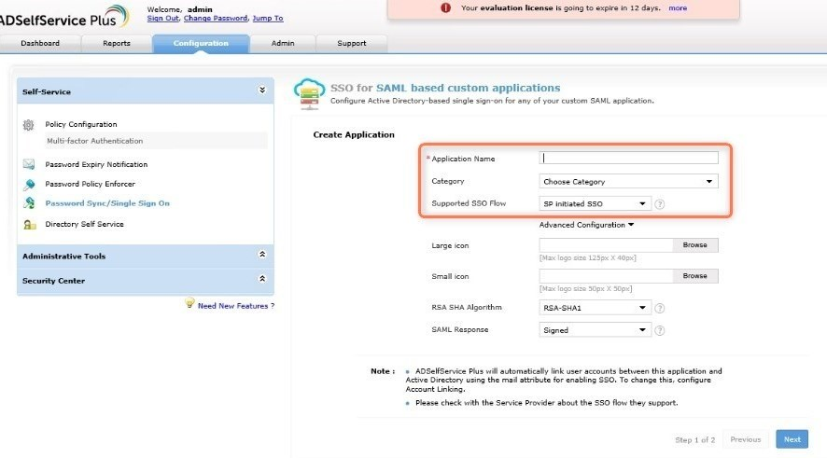This screenshot has width=827, height=458.
Task: Click help icon beside Supported SSO Flow
Action: [x=659, y=204]
